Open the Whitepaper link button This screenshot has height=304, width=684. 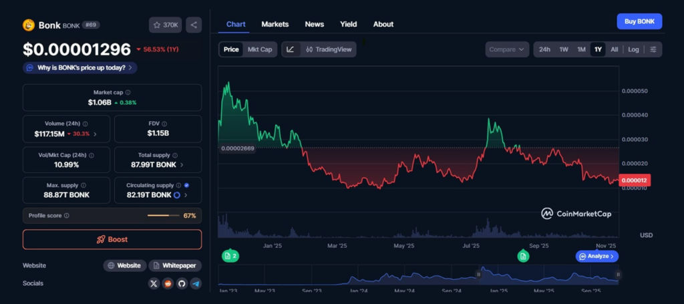pos(175,265)
